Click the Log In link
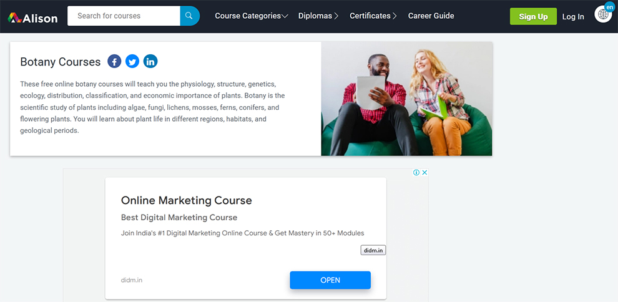The width and height of the screenshot is (618, 302). 573,17
